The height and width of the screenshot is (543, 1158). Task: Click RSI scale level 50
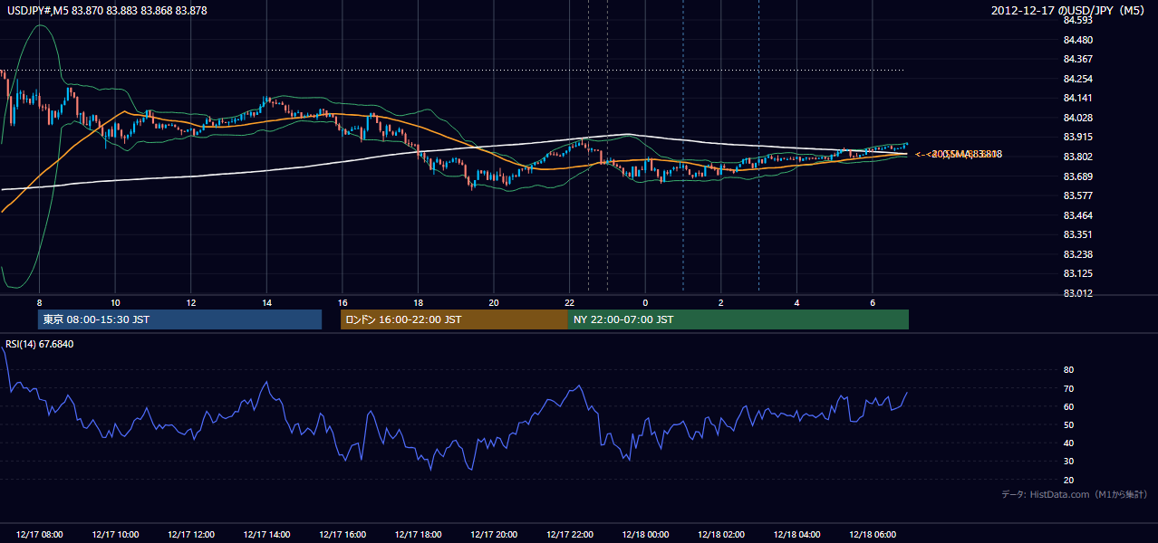point(1068,424)
